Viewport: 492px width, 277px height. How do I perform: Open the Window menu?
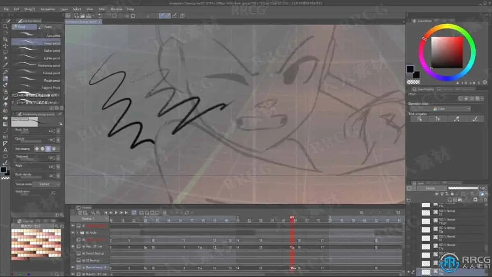(116, 9)
